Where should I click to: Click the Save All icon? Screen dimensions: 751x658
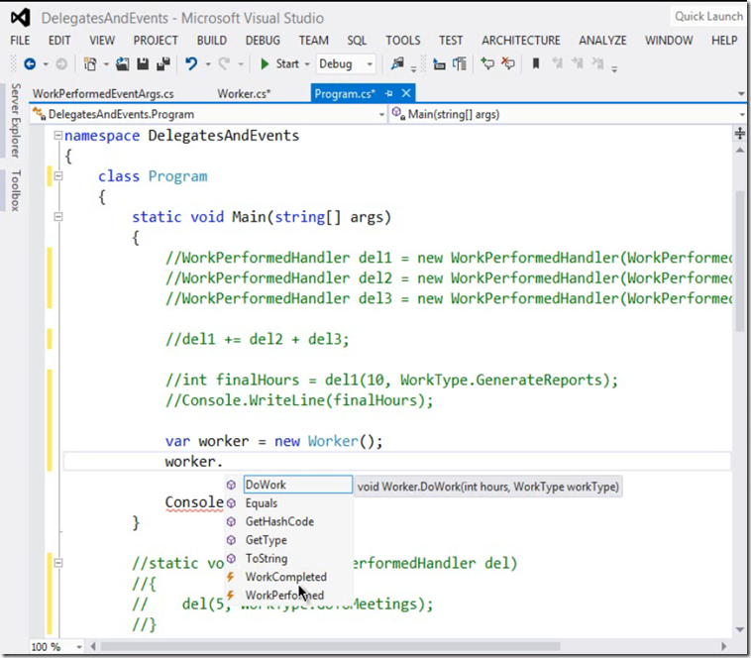pos(163,63)
